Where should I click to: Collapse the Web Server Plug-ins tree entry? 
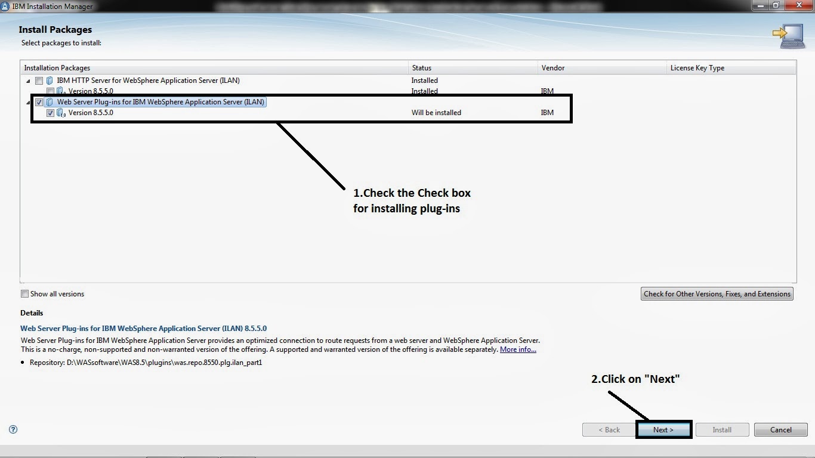point(27,101)
